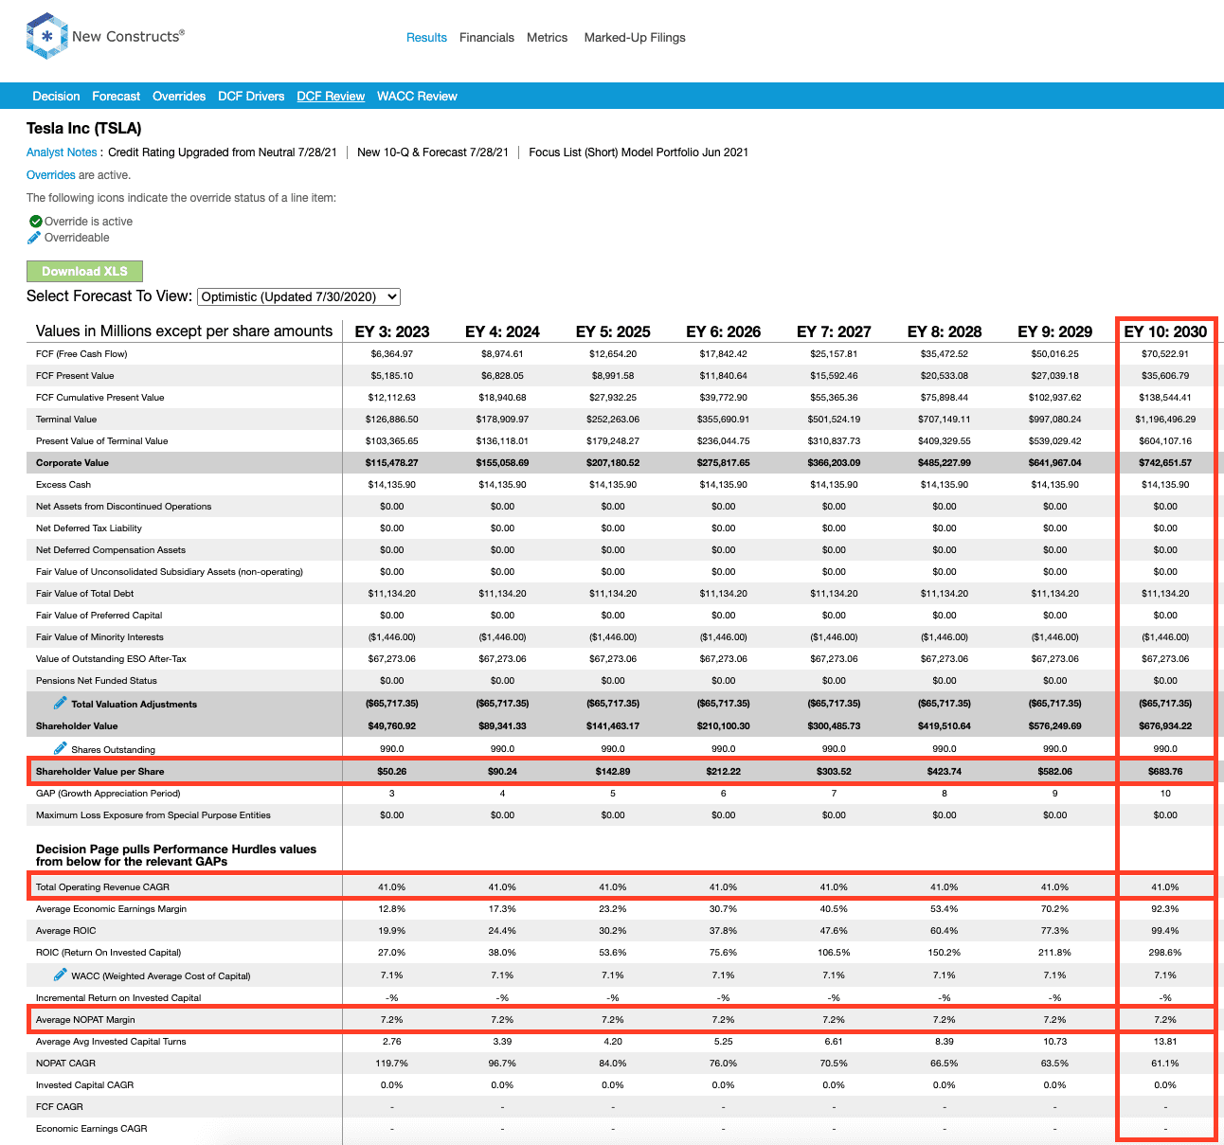Image resolution: width=1224 pixels, height=1145 pixels.
Task: Click the 298.6% ROIC value for 2030
Action: 1165,953
